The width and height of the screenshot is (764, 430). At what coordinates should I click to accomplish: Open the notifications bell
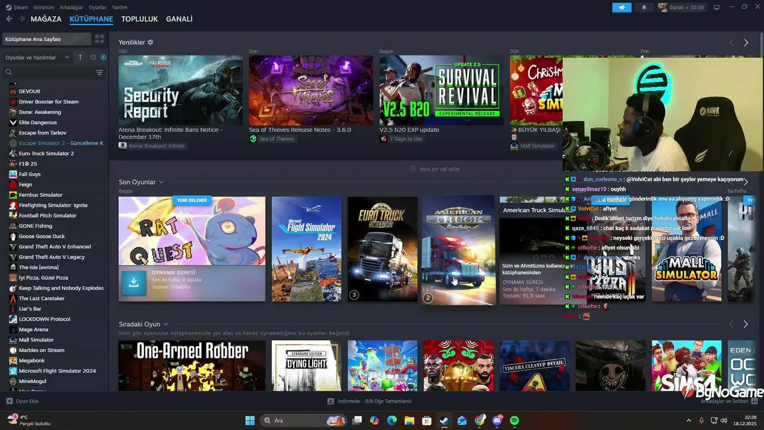click(x=644, y=7)
